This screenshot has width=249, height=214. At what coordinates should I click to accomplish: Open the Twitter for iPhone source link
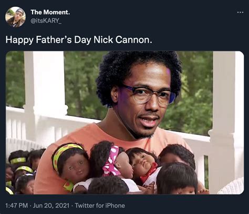pyautogui.click(x=100, y=206)
